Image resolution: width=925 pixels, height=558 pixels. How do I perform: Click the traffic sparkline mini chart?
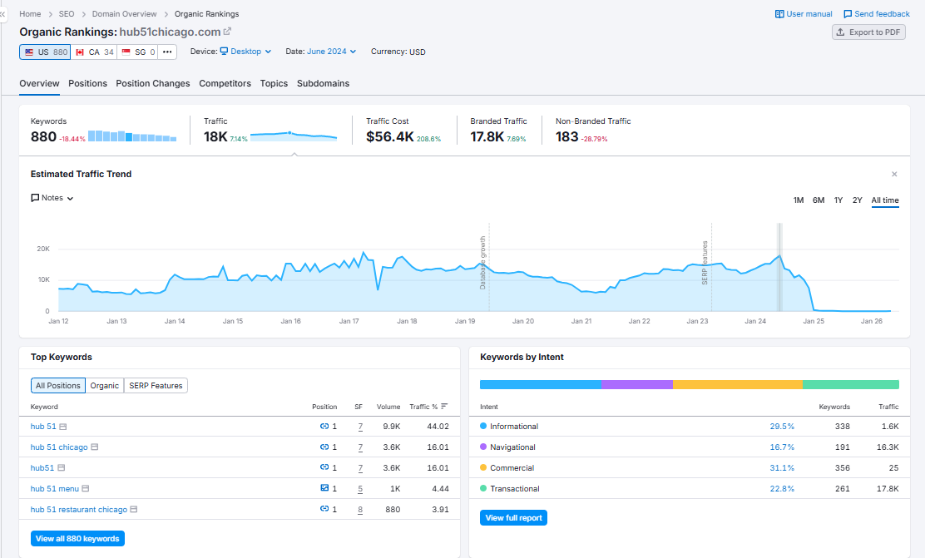pyautogui.click(x=294, y=136)
